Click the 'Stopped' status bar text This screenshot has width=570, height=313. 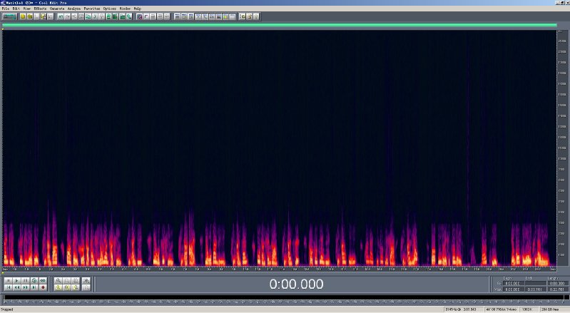(7, 309)
